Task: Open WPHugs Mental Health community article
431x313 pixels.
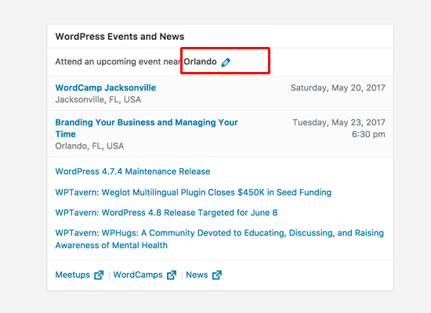Action: [x=219, y=239]
